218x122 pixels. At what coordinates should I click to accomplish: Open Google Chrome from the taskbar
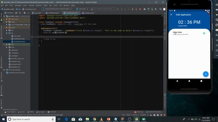[x=94, y=119]
